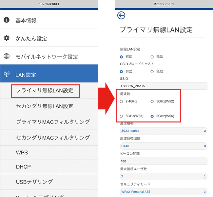Select the 5GHz(W52) frequency option
This screenshot has height=197, width=213.
point(152,101)
